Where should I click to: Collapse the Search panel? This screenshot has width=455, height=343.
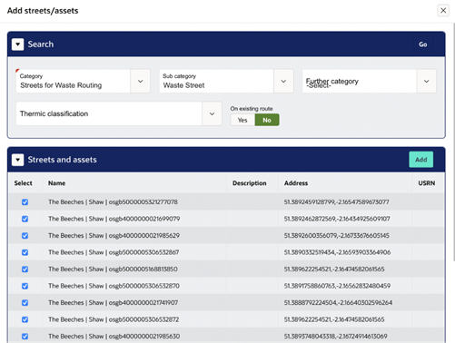point(18,44)
